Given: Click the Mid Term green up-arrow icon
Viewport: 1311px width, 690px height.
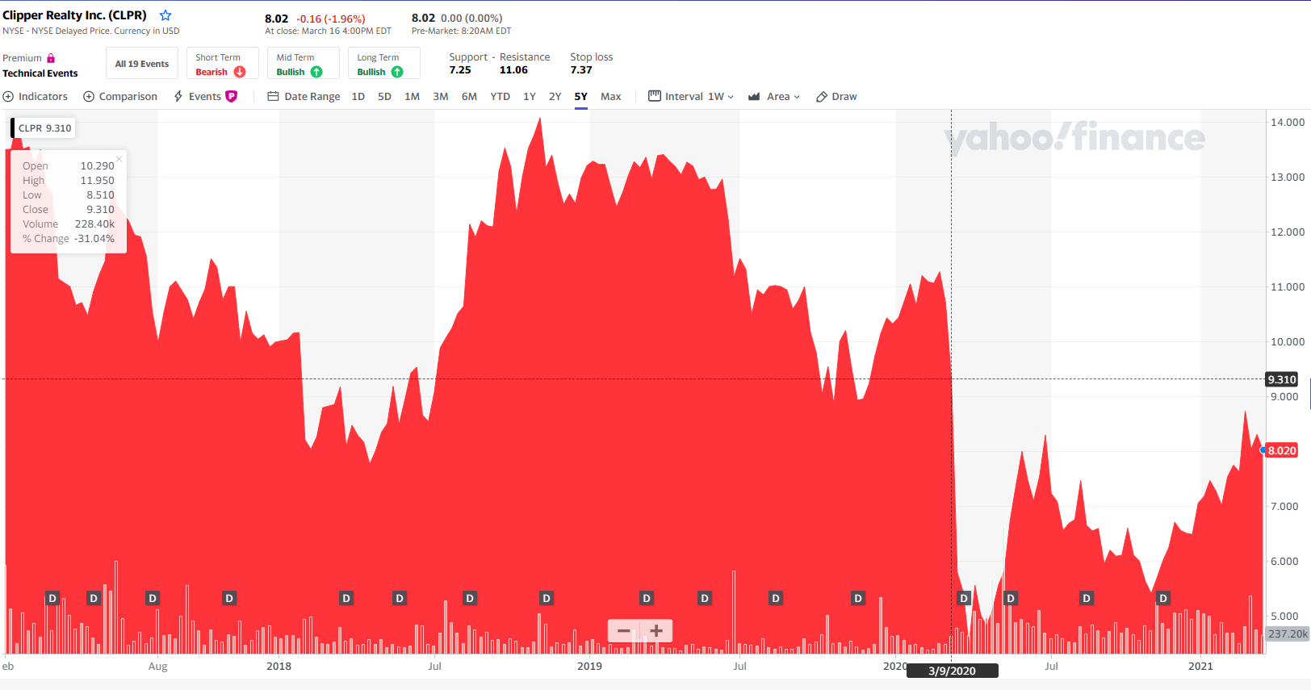Looking at the screenshot, I should [x=316, y=72].
